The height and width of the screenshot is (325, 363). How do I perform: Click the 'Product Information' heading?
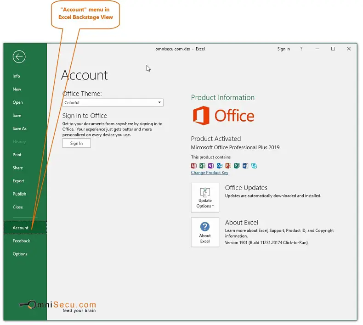(223, 98)
